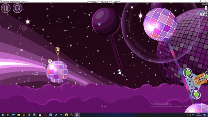Open Yandex Browser from the taskbar

pyautogui.click(x=40, y=115)
